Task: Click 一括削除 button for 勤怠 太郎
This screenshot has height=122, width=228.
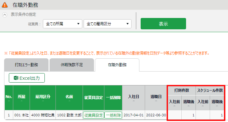Action: [113, 115]
